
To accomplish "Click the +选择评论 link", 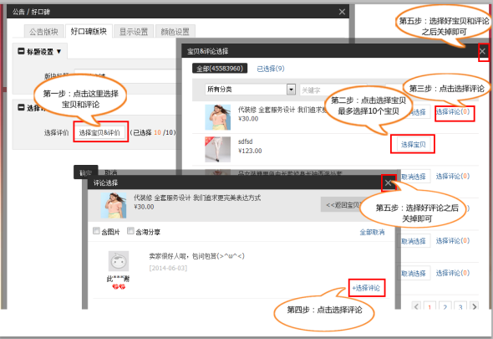I will [366, 288].
